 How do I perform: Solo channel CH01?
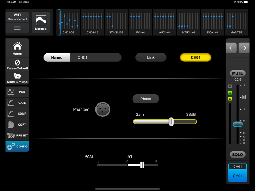pyautogui.click(x=238, y=155)
